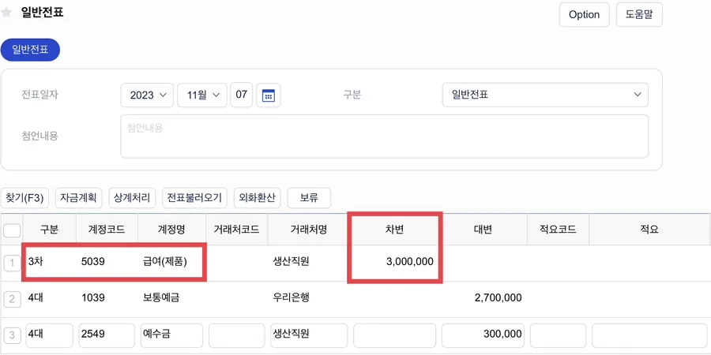Image resolution: width=711 pixels, height=355 pixels.
Task: Open the calendar date picker icon
Action: click(269, 95)
